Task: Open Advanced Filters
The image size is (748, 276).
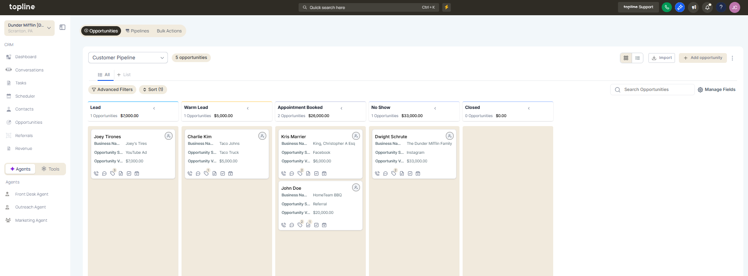Action: [x=112, y=89]
